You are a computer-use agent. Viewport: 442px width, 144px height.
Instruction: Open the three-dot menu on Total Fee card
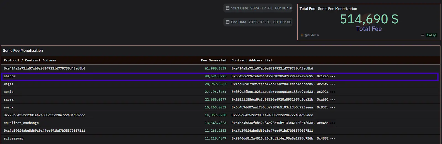pos(422,35)
